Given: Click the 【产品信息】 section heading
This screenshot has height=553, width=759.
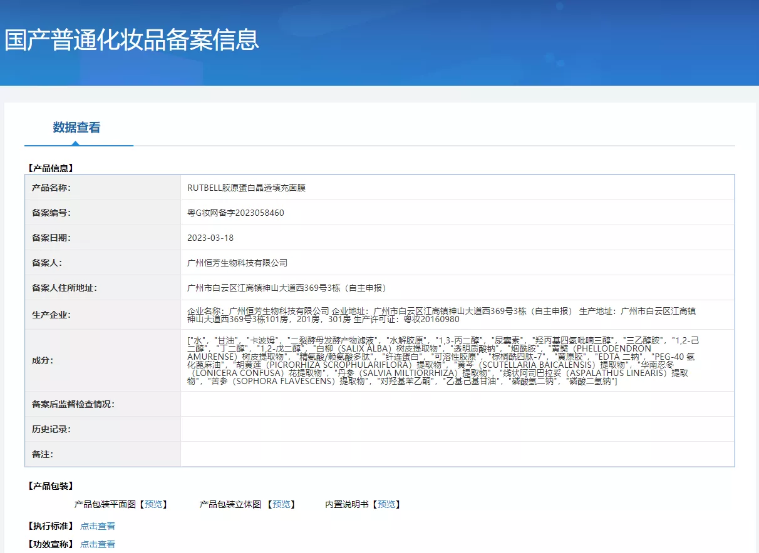Looking at the screenshot, I should click(x=51, y=168).
